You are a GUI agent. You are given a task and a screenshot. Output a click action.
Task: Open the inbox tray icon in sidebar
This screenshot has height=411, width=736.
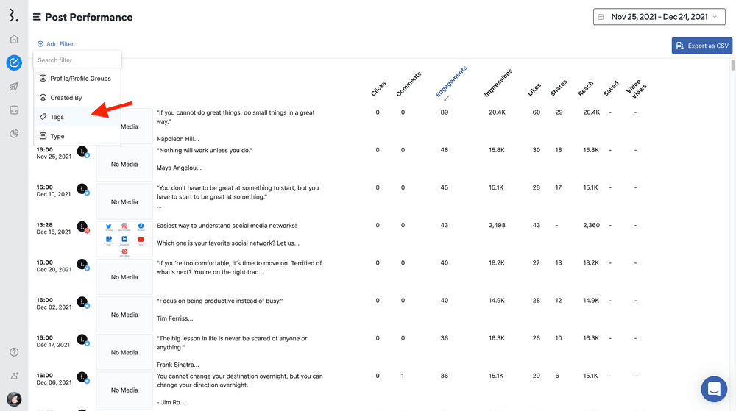[14, 110]
